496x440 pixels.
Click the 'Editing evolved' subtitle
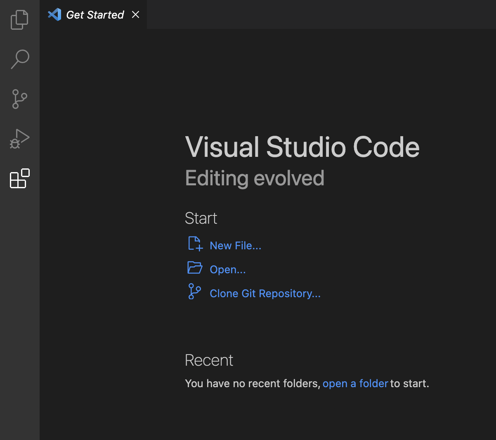coord(255,178)
